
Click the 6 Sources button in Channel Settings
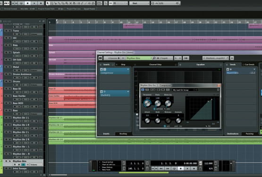(x=112, y=58)
